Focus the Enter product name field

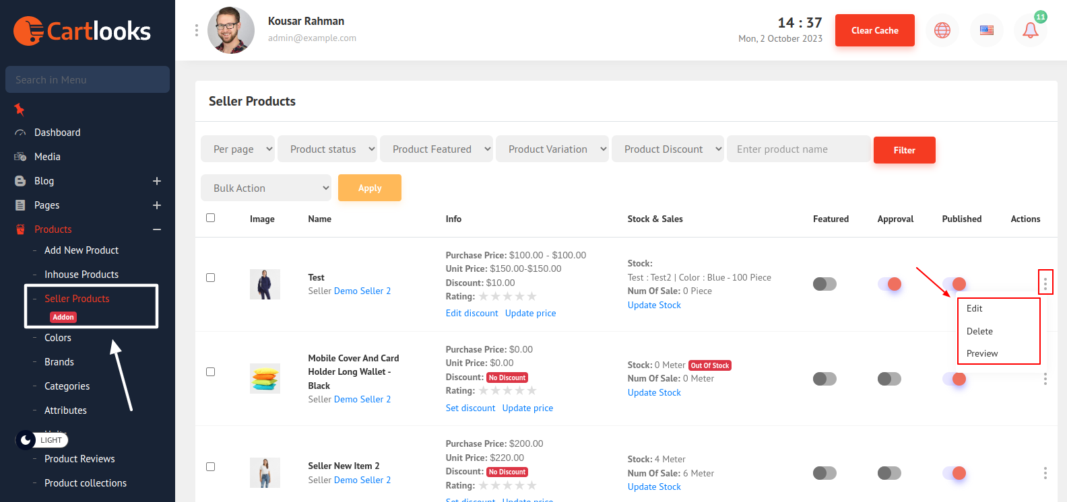tap(798, 149)
